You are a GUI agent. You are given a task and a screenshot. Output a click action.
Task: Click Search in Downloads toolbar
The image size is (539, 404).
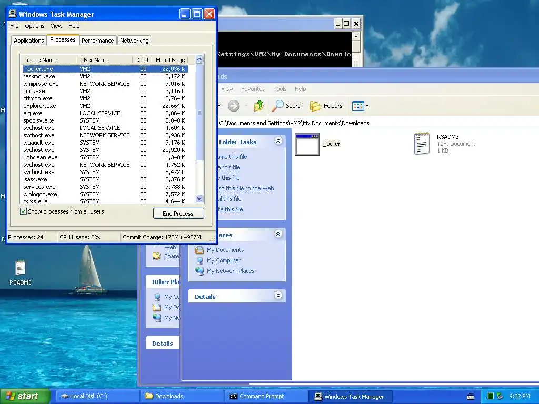pos(288,106)
